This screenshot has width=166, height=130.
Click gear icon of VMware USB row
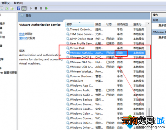(68, 67)
